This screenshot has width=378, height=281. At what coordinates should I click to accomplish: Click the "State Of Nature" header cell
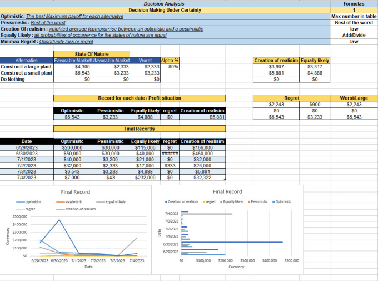tap(92, 54)
